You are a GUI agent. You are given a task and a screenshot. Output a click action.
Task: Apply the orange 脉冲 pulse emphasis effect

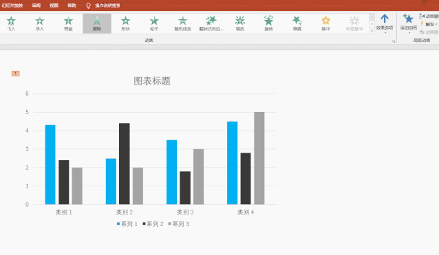point(325,23)
